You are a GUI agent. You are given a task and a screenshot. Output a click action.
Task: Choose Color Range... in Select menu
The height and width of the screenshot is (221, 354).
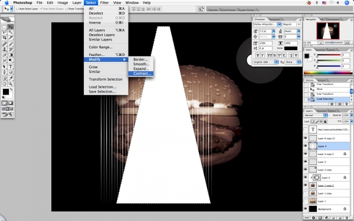coord(106,47)
